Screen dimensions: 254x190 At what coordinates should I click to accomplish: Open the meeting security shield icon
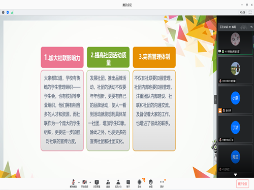coord(8,13)
